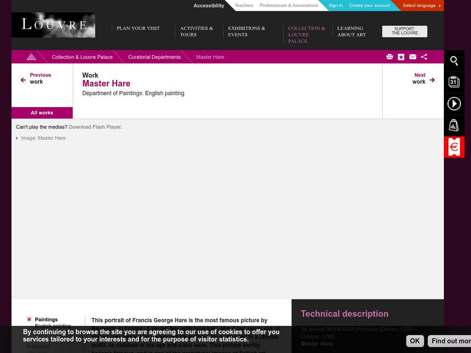Open Collection & Louvre Palace menu
471x353 pixels.
(307, 35)
